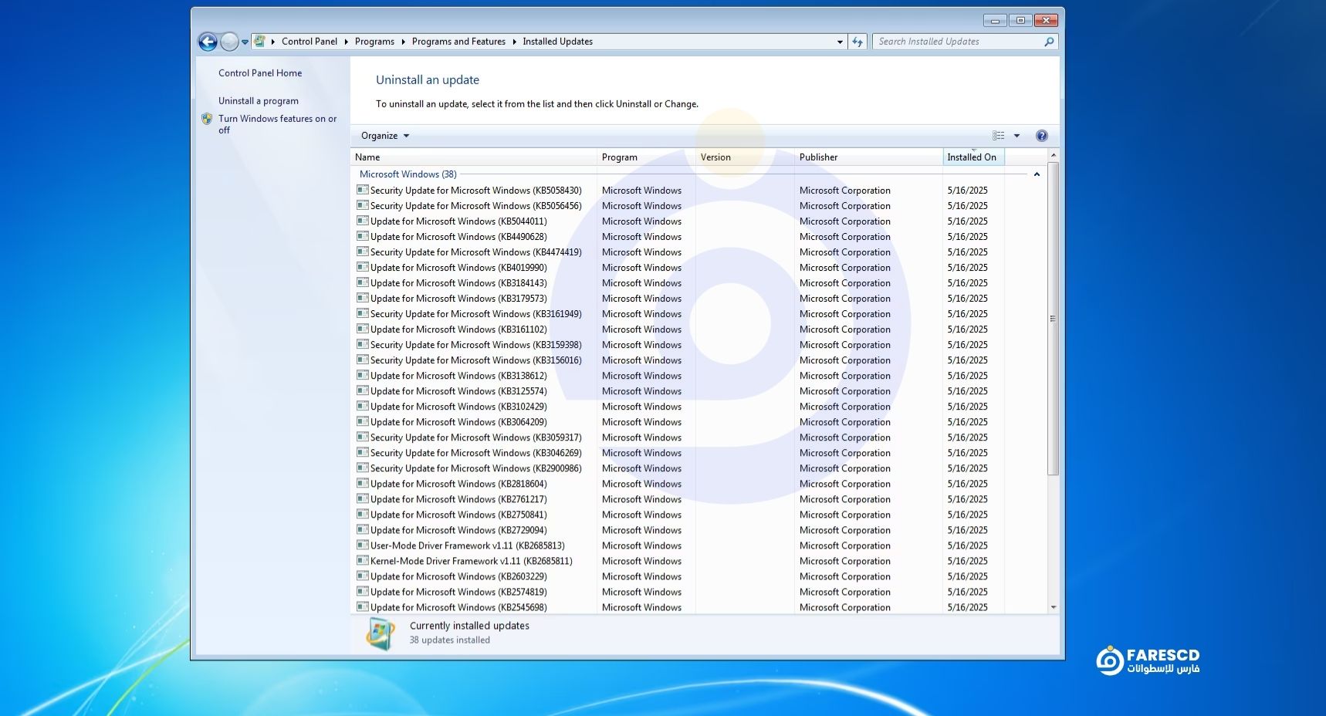The width and height of the screenshot is (1326, 716).
Task: Select Update for Microsoft Windows (KB2818604)
Action: (x=458, y=484)
